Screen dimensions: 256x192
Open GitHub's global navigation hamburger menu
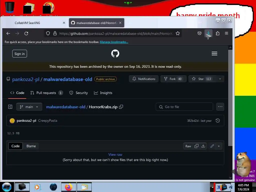(214, 53)
